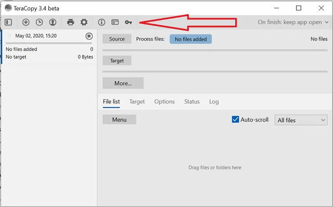Click the card-shaped icon in toolbar
This screenshot has height=207, width=333.
click(x=115, y=22)
